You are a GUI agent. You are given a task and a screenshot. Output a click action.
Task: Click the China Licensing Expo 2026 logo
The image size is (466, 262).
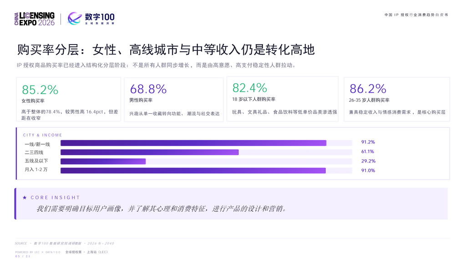[x=35, y=19]
